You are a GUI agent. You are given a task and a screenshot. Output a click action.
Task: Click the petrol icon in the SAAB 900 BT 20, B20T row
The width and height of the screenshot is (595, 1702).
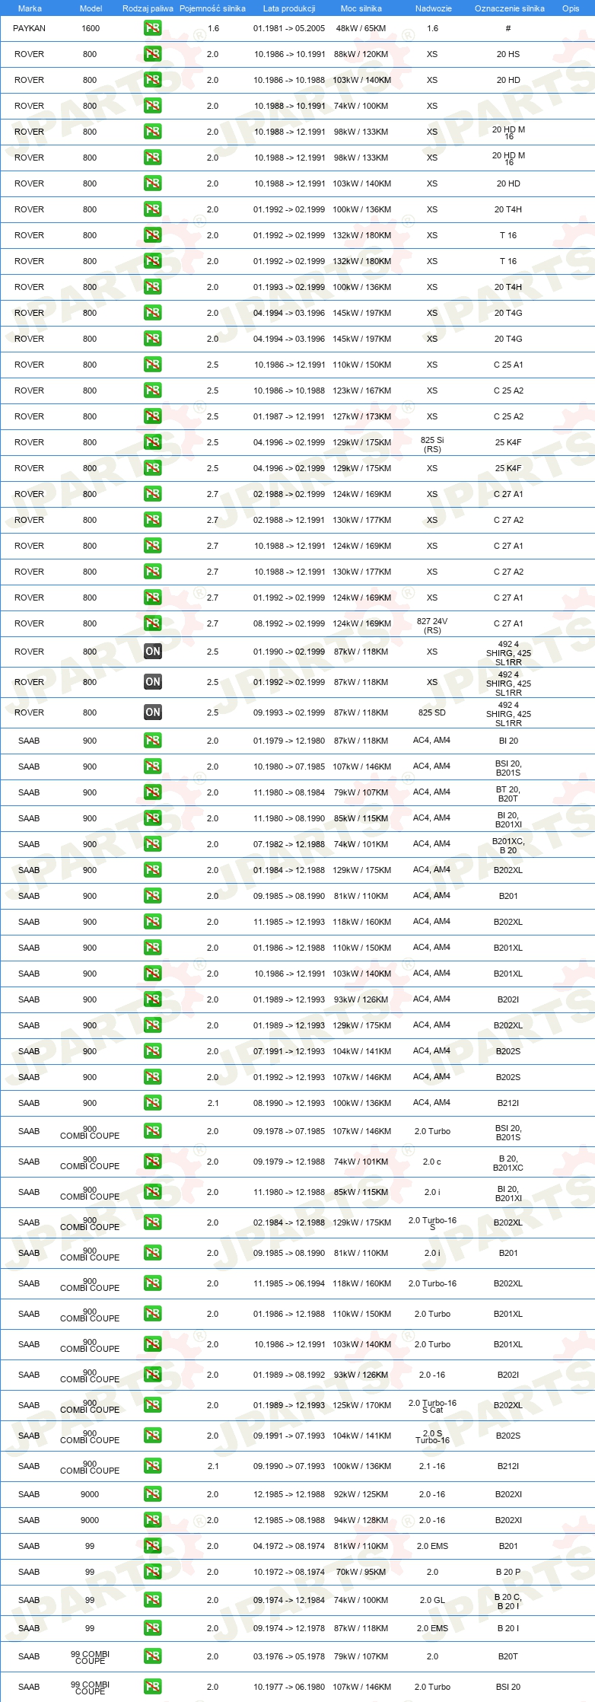click(x=153, y=792)
